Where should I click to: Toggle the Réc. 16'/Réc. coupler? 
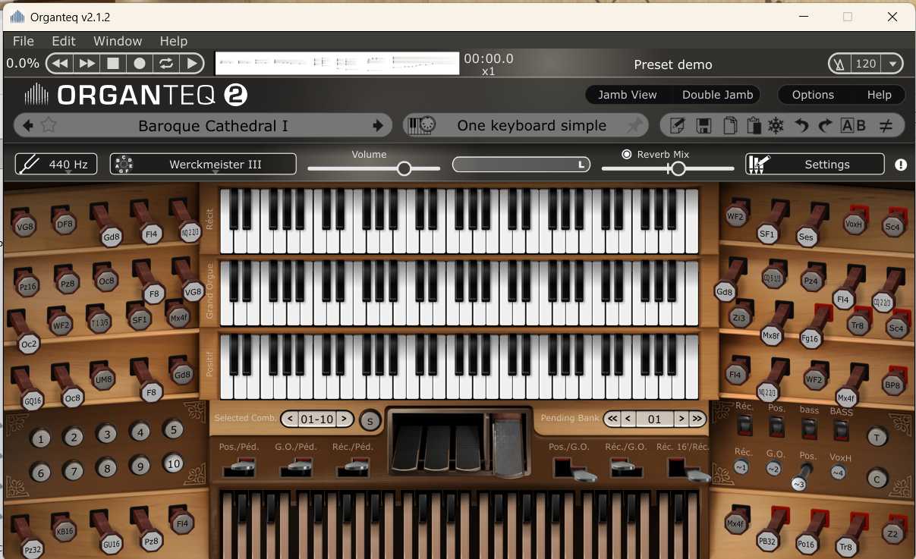tap(688, 470)
